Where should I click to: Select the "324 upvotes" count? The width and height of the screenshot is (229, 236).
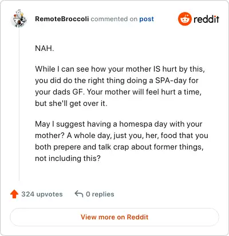42,194
